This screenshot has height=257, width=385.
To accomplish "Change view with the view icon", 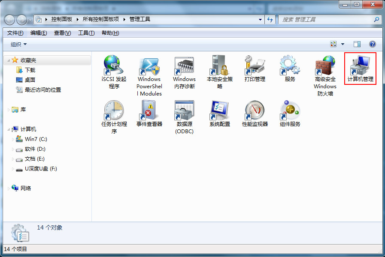I will tap(333, 44).
